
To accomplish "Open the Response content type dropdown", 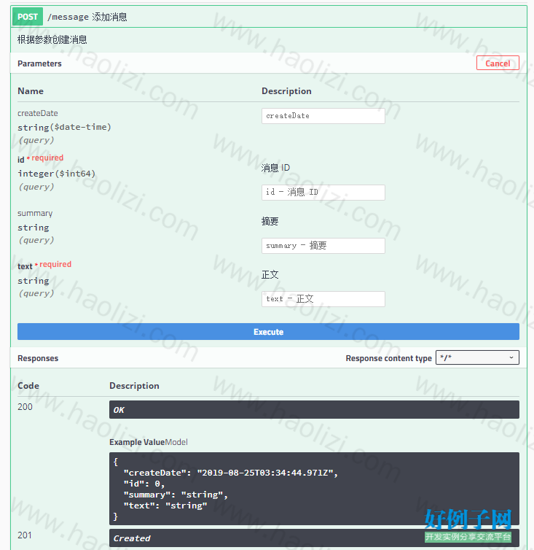I will [x=477, y=357].
